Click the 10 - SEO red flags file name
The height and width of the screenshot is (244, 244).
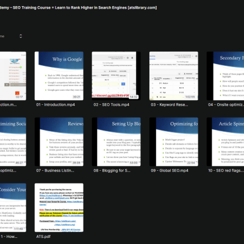pyautogui.click(x=226, y=171)
